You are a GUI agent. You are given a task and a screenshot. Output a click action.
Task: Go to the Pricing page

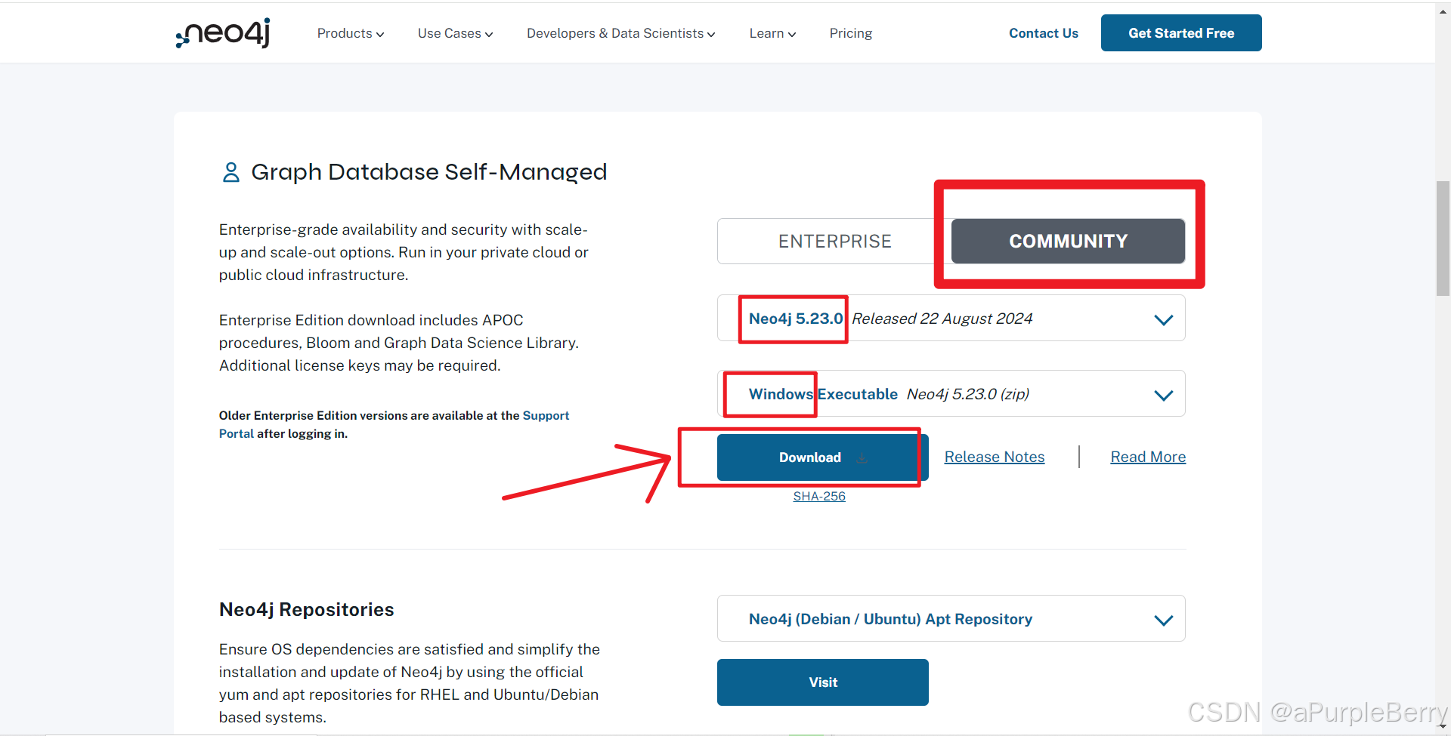tap(850, 33)
